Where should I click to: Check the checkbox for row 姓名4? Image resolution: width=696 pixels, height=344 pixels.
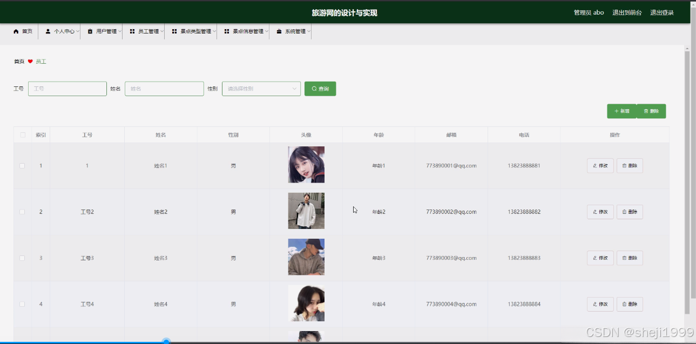pyautogui.click(x=22, y=304)
